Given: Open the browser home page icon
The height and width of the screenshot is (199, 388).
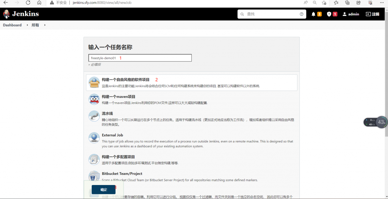Looking at the screenshot, I should [39, 3].
